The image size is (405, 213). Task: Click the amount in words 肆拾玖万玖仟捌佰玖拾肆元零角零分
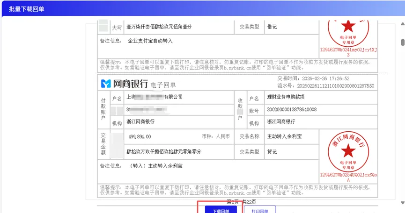[x=164, y=152]
